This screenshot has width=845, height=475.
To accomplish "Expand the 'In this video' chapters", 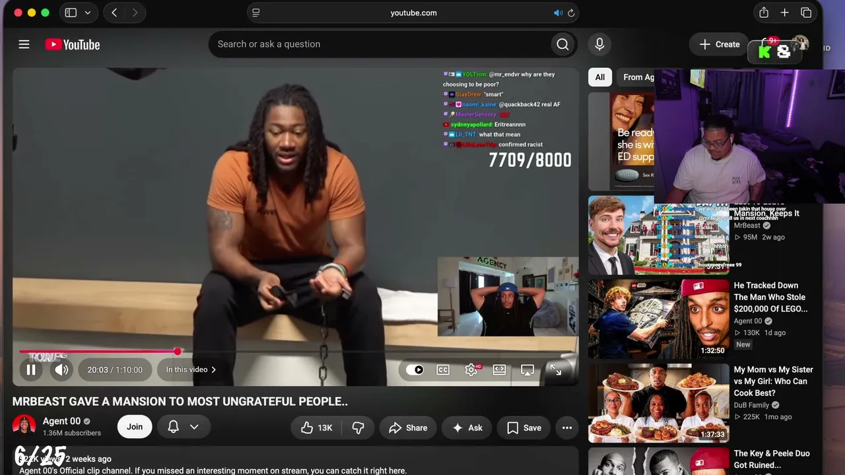I will pyautogui.click(x=191, y=369).
